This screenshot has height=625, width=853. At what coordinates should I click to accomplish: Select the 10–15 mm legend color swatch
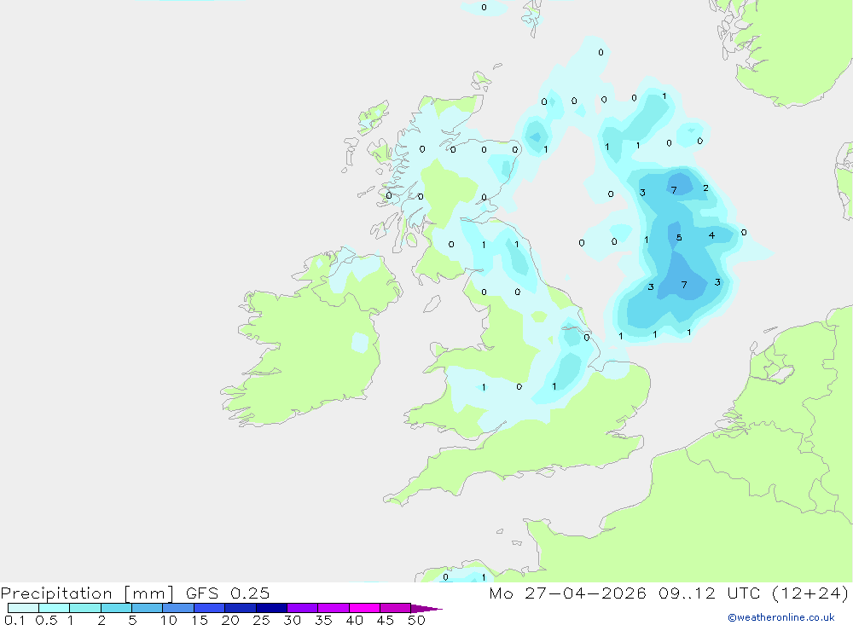(178, 608)
